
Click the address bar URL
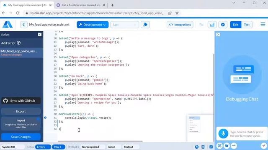98,13
